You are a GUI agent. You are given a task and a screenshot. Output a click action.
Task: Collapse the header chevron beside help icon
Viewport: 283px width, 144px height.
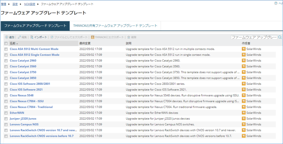click(x=281, y=3)
